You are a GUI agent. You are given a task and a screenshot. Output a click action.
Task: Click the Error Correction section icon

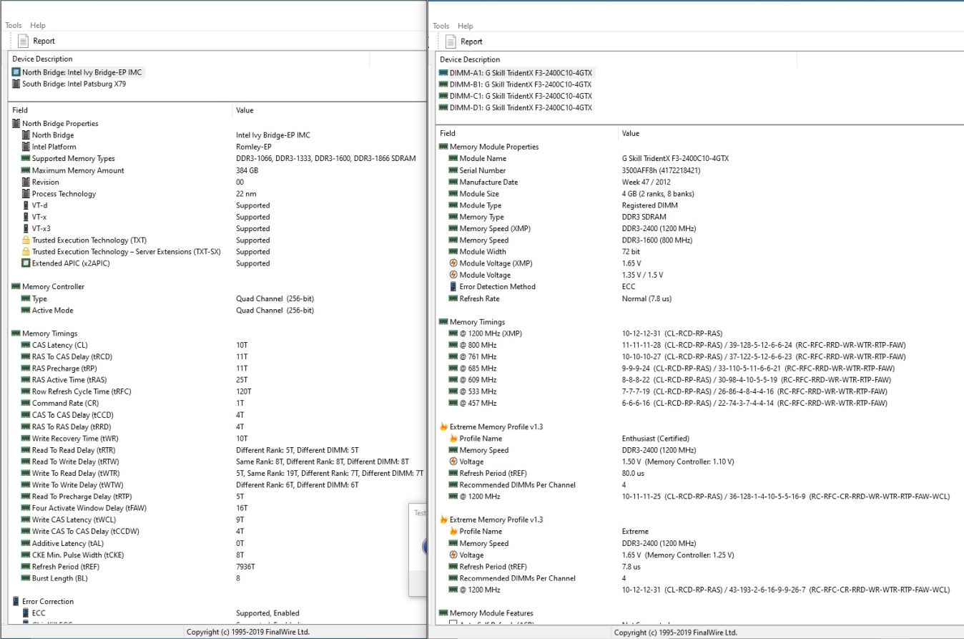click(x=16, y=602)
